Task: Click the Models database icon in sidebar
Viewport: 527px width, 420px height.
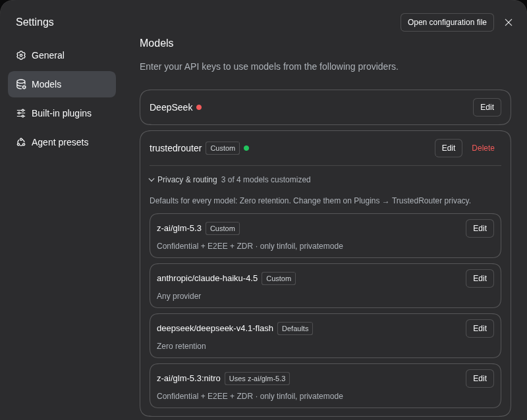Action: 21,84
